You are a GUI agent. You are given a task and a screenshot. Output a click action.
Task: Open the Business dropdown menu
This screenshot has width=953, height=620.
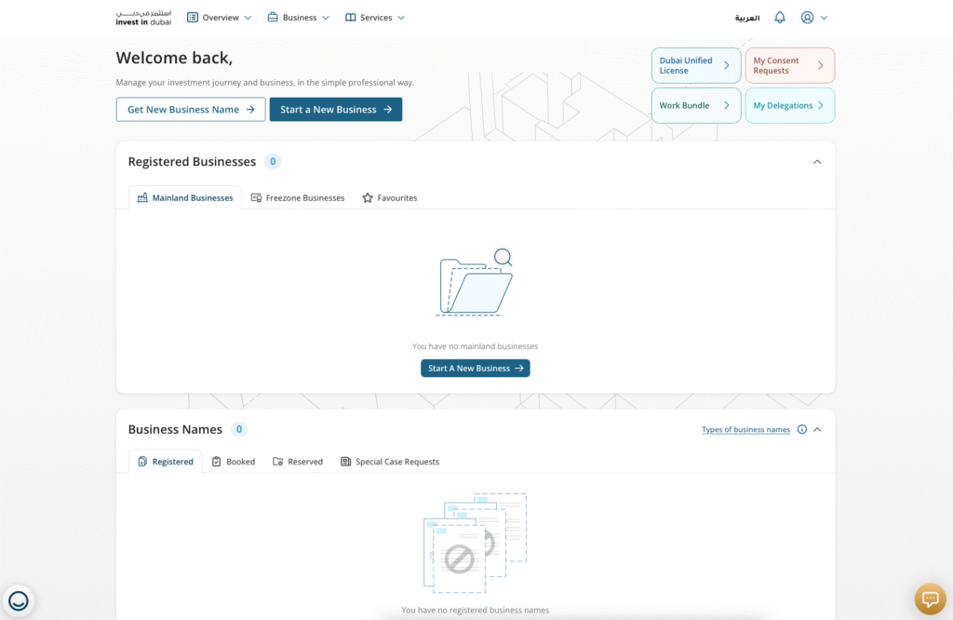tap(298, 18)
